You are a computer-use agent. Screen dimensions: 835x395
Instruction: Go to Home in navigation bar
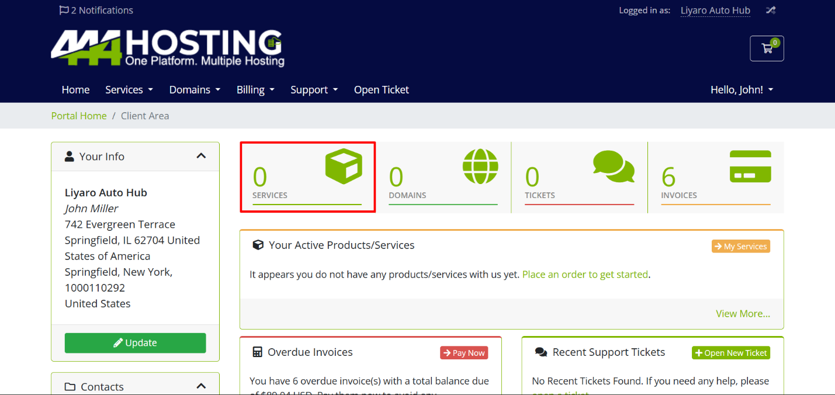tap(75, 89)
